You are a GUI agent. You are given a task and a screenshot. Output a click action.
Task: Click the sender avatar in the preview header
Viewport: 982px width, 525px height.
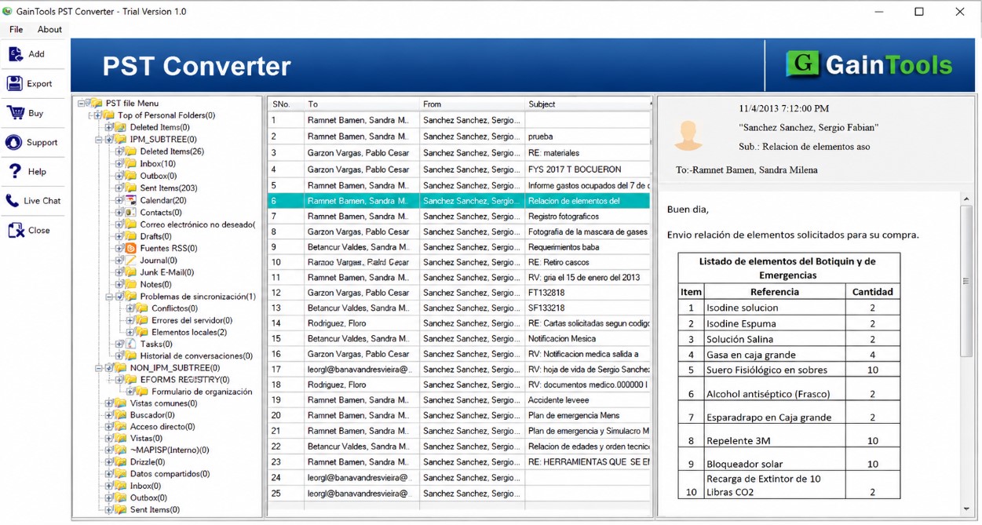pyautogui.click(x=688, y=135)
